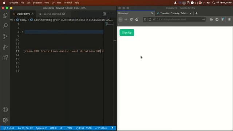This screenshot has height=131, width=233.
Task: Open the Explorer view in activity bar
Action: coord(5,15)
